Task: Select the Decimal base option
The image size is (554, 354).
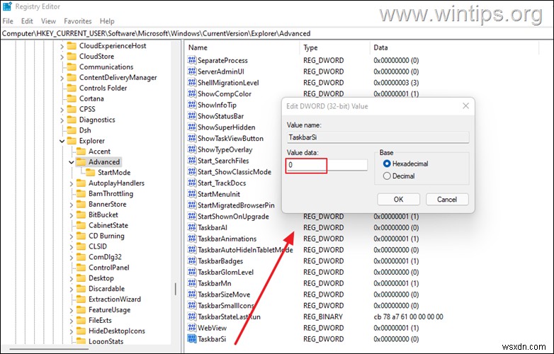Action: pos(387,176)
